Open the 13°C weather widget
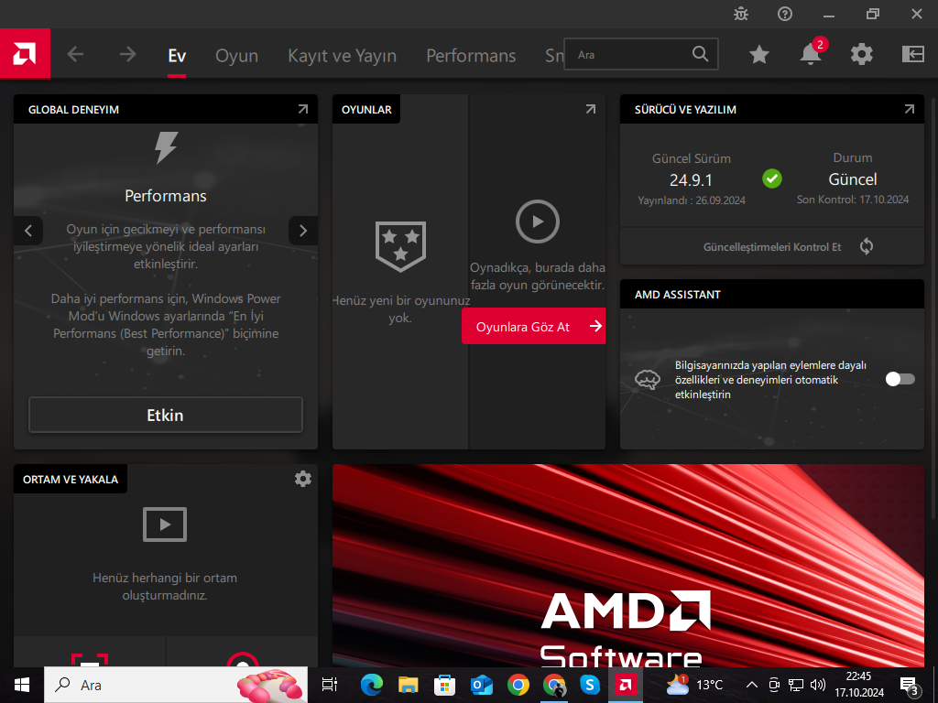 [x=694, y=685]
